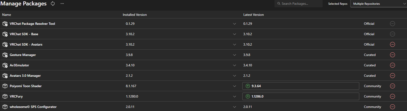Remove the wholesome SPS Configurator package
407x111 pixels.
point(392,107)
